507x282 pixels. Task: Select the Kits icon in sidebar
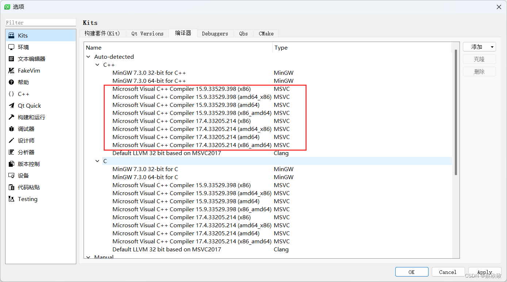coord(11,35)
